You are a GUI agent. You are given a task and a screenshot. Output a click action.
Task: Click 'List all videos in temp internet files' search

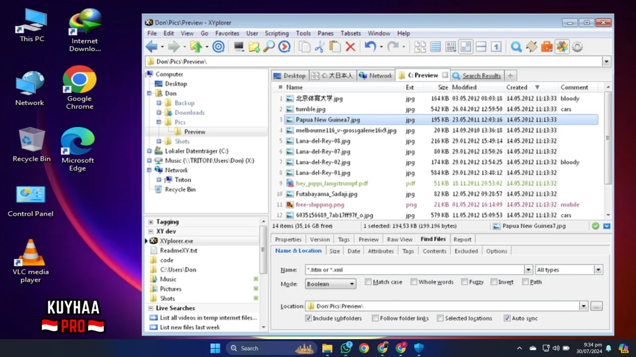pos(208,317)
